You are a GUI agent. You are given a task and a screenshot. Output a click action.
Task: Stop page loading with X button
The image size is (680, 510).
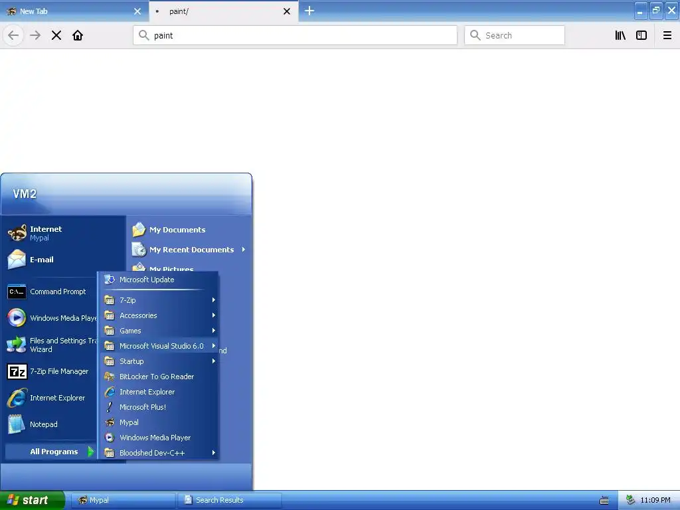click(56, 35)
